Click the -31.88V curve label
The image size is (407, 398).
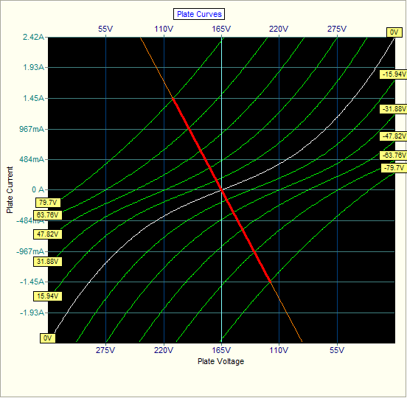[393, 108]
